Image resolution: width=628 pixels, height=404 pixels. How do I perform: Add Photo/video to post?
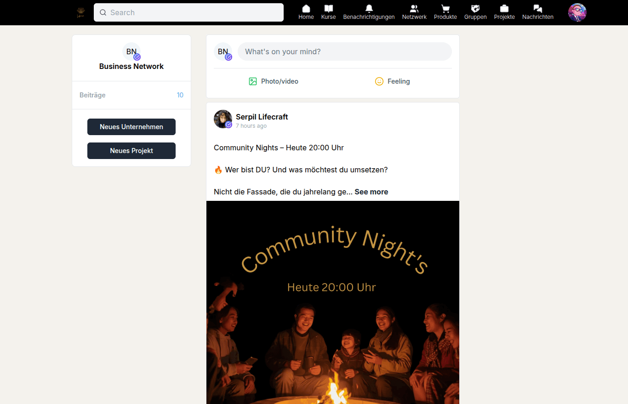274,81
